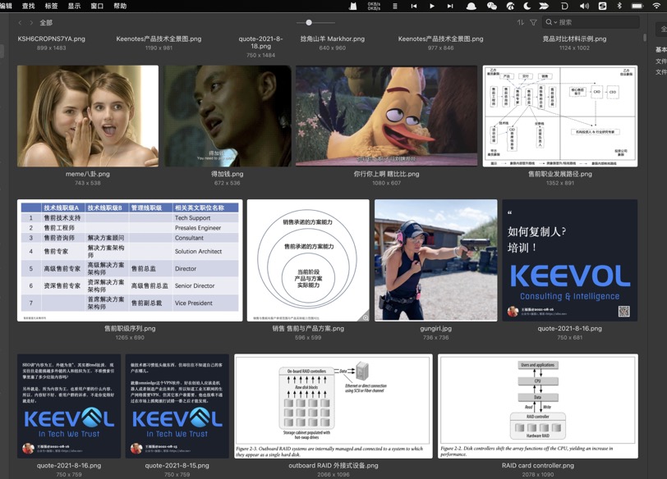Click the quote-2021-8-18.png file name
667x479 pixels.
point(260,42)
